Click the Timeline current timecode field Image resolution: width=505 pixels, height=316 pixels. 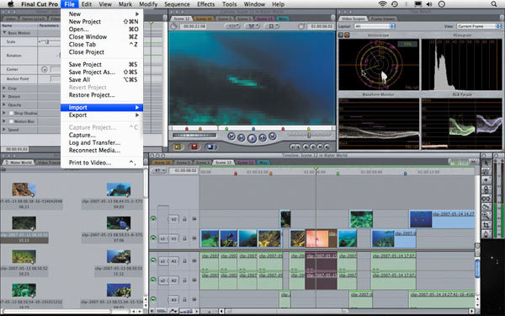184,170
